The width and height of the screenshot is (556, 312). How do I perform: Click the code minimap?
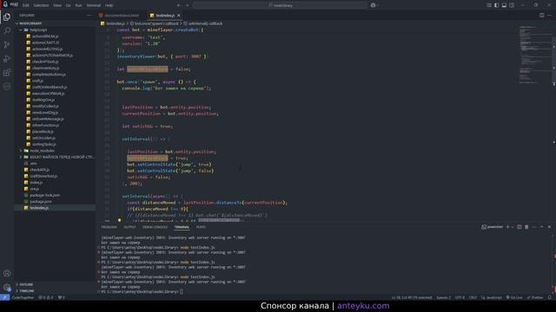(x=535, y=55)
